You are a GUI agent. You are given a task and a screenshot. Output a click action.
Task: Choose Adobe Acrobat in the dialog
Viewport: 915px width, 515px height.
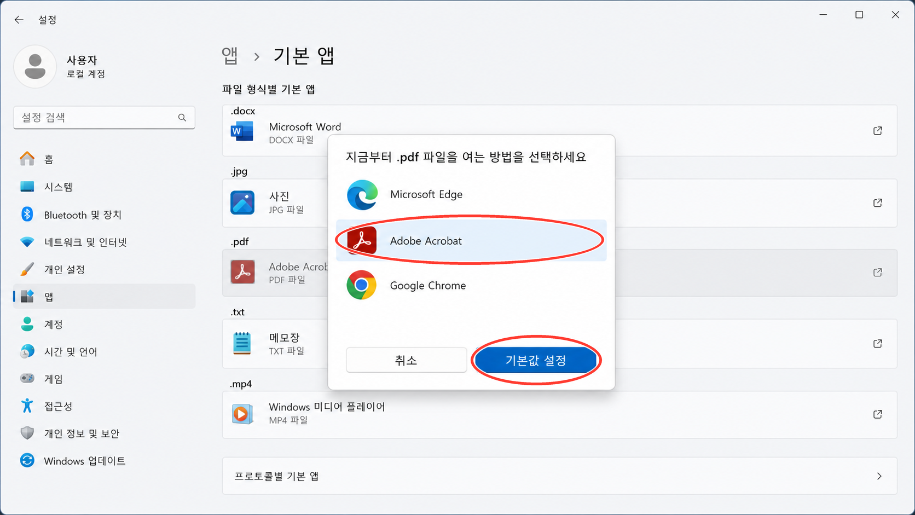point(471,241)
